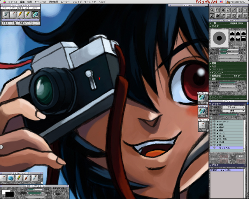
Task: Open the ファイル menu
Action: 13,2
